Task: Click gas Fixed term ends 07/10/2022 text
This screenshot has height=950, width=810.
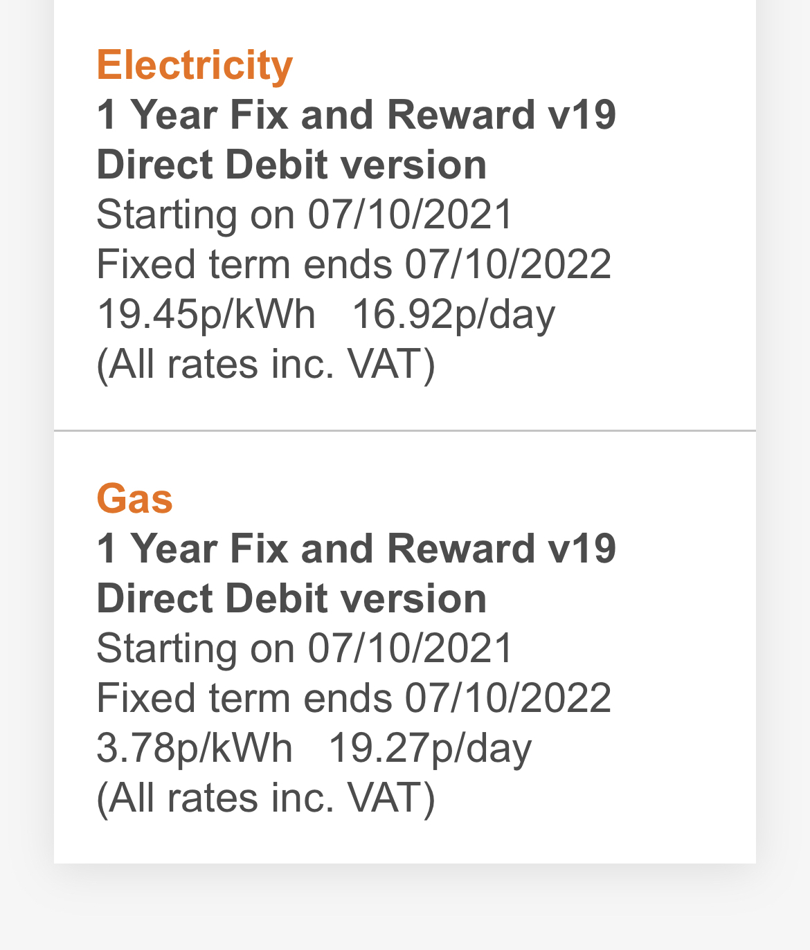Action: pyautogui.click(x=354, y=698)
